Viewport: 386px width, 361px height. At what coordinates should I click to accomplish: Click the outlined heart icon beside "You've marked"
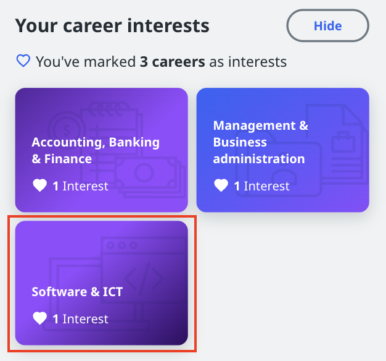click(23, 61)
